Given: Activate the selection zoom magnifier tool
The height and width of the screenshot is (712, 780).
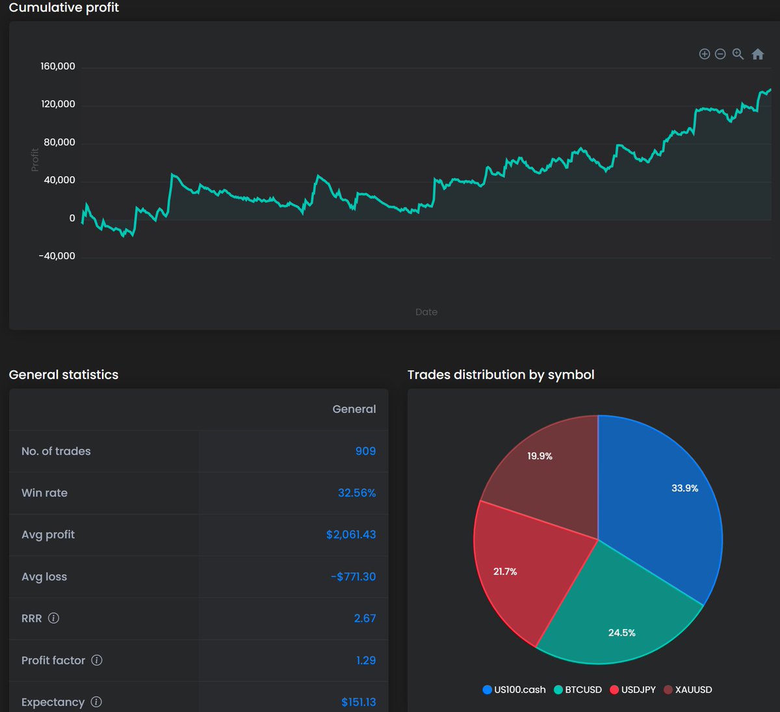Looking at the screenshot, I should point(737,54).
